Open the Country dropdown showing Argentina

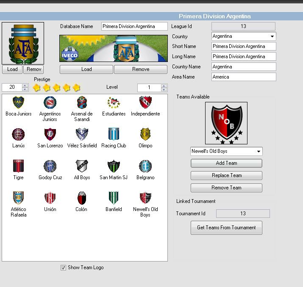(244, 36)
